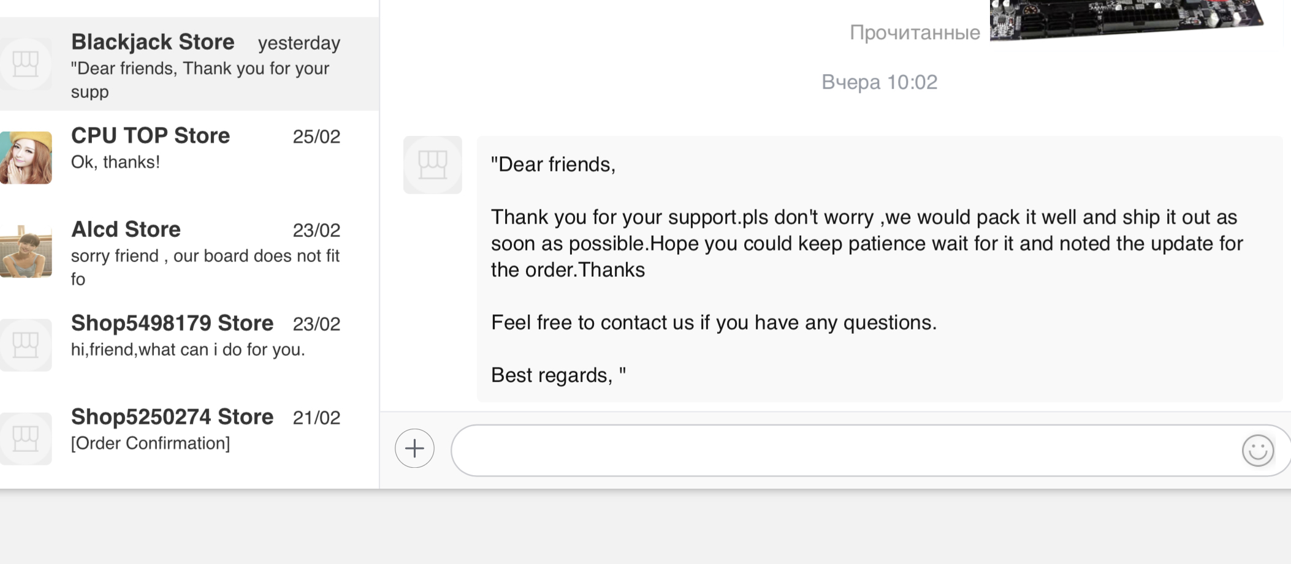This screenshot has width=1291, height=564.
Task: Click the "Вчера 10:02" timestamp
Action: 879,82
